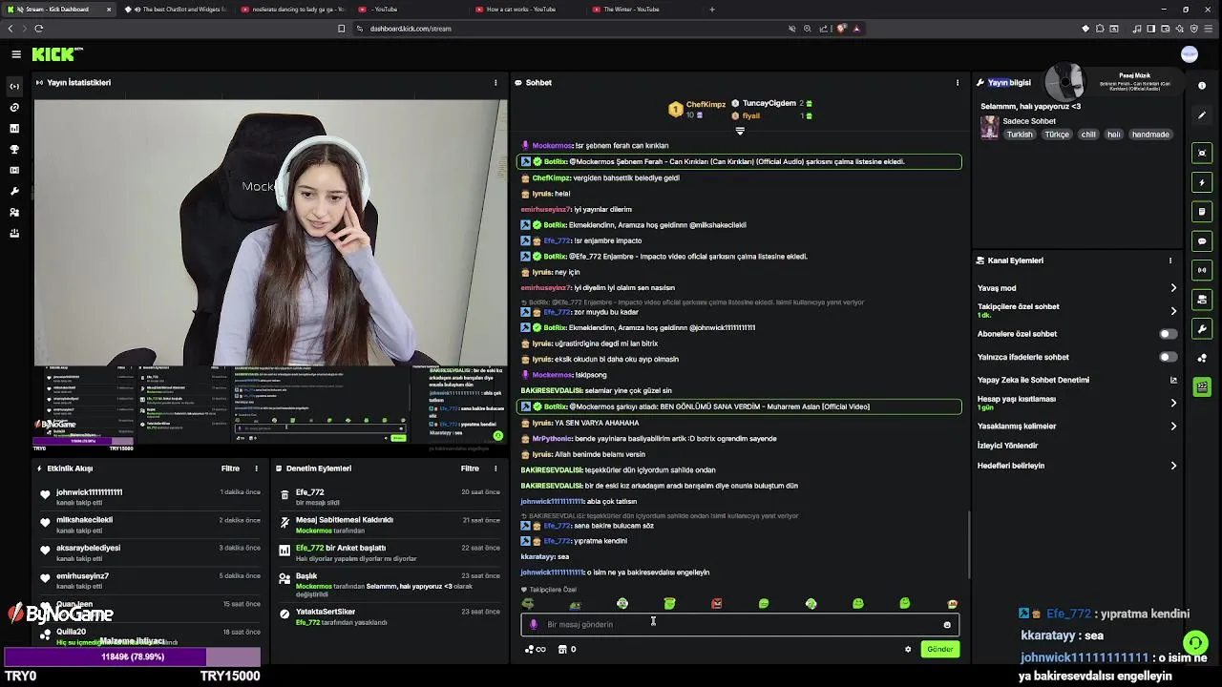The image size is (1222, 687).
Task: Click the three-dots bubbles icon in right sidebar
Action: click(1202, 359)
